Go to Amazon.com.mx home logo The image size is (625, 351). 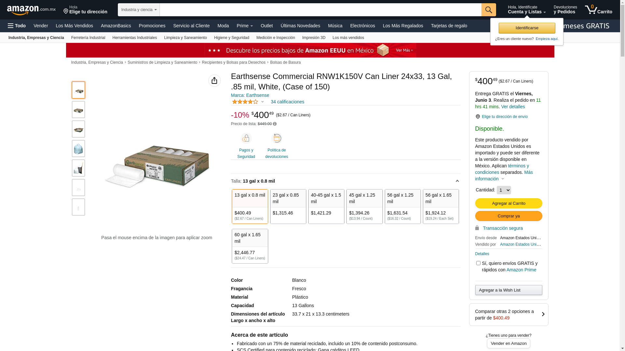coord(31,10)
